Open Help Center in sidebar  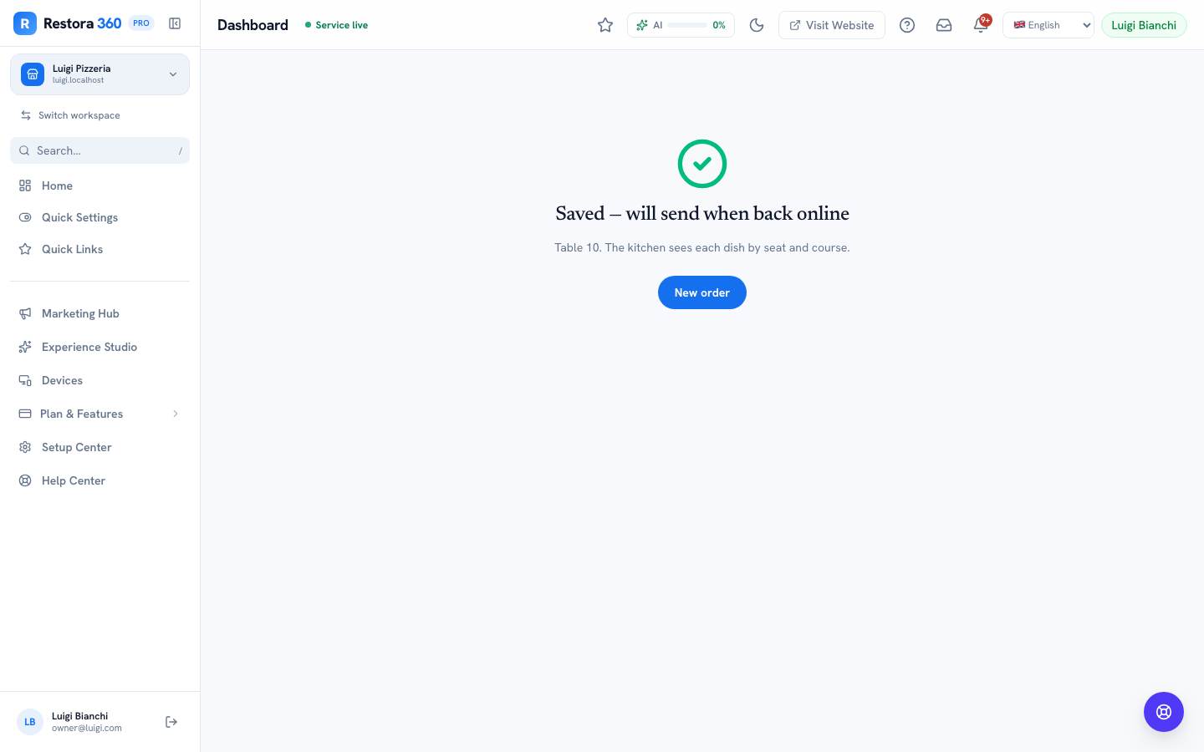[99, 480]
